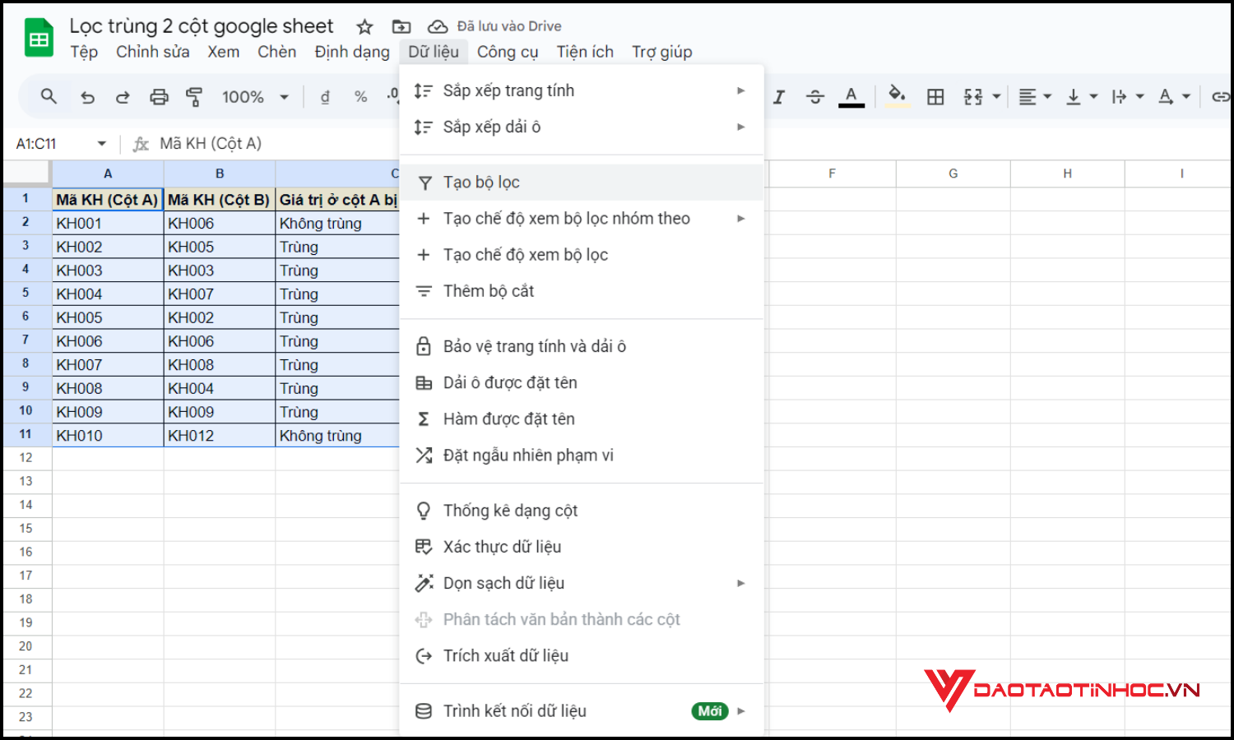Screen dimensions: 1234x740
Task: Click the print icon
Action: tap(159, 96)
